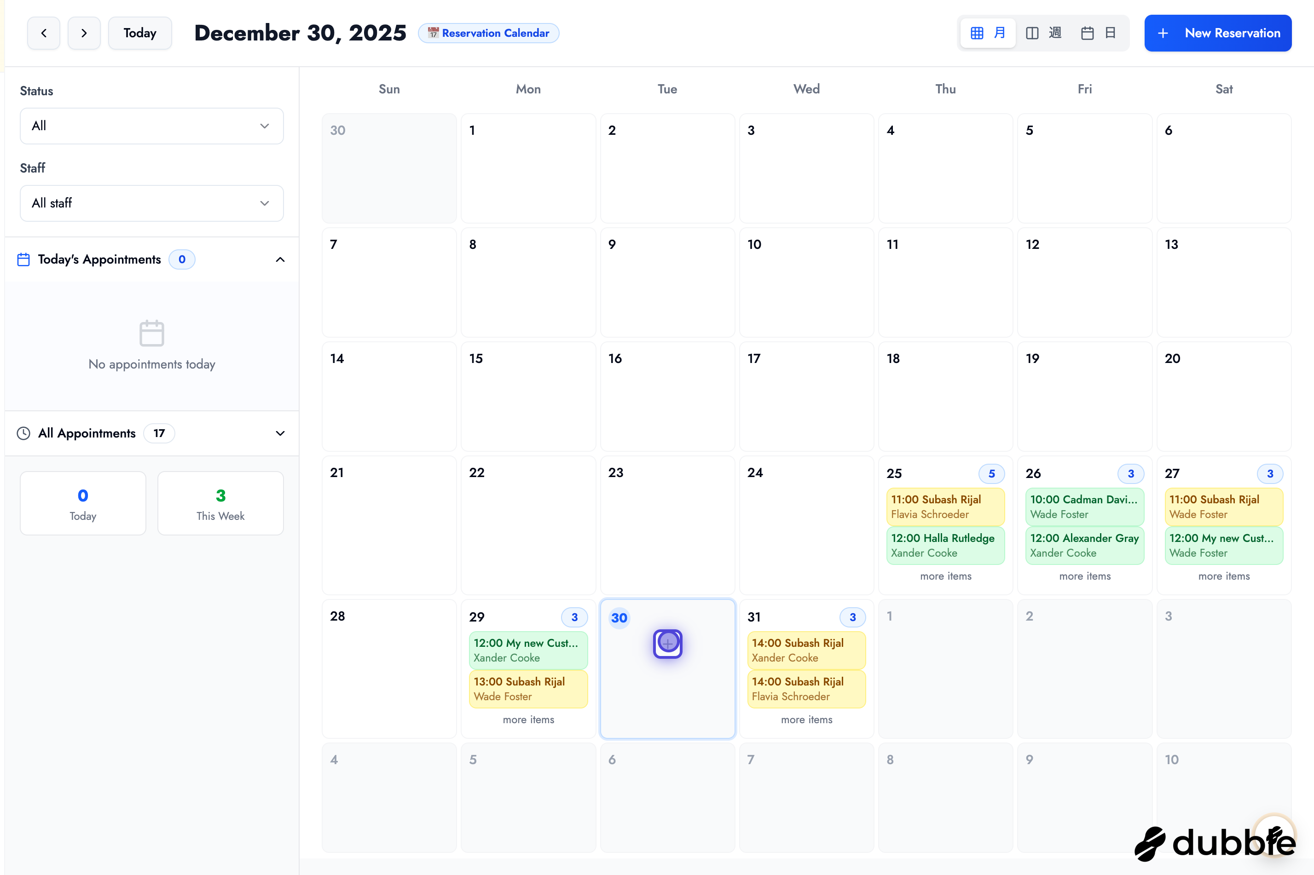Select the active Month 月 view toggle
1314x875 pixels.
(1000, 33)
